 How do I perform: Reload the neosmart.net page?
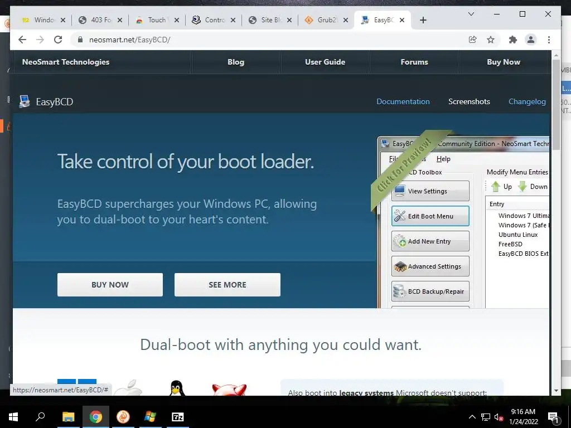58,40
